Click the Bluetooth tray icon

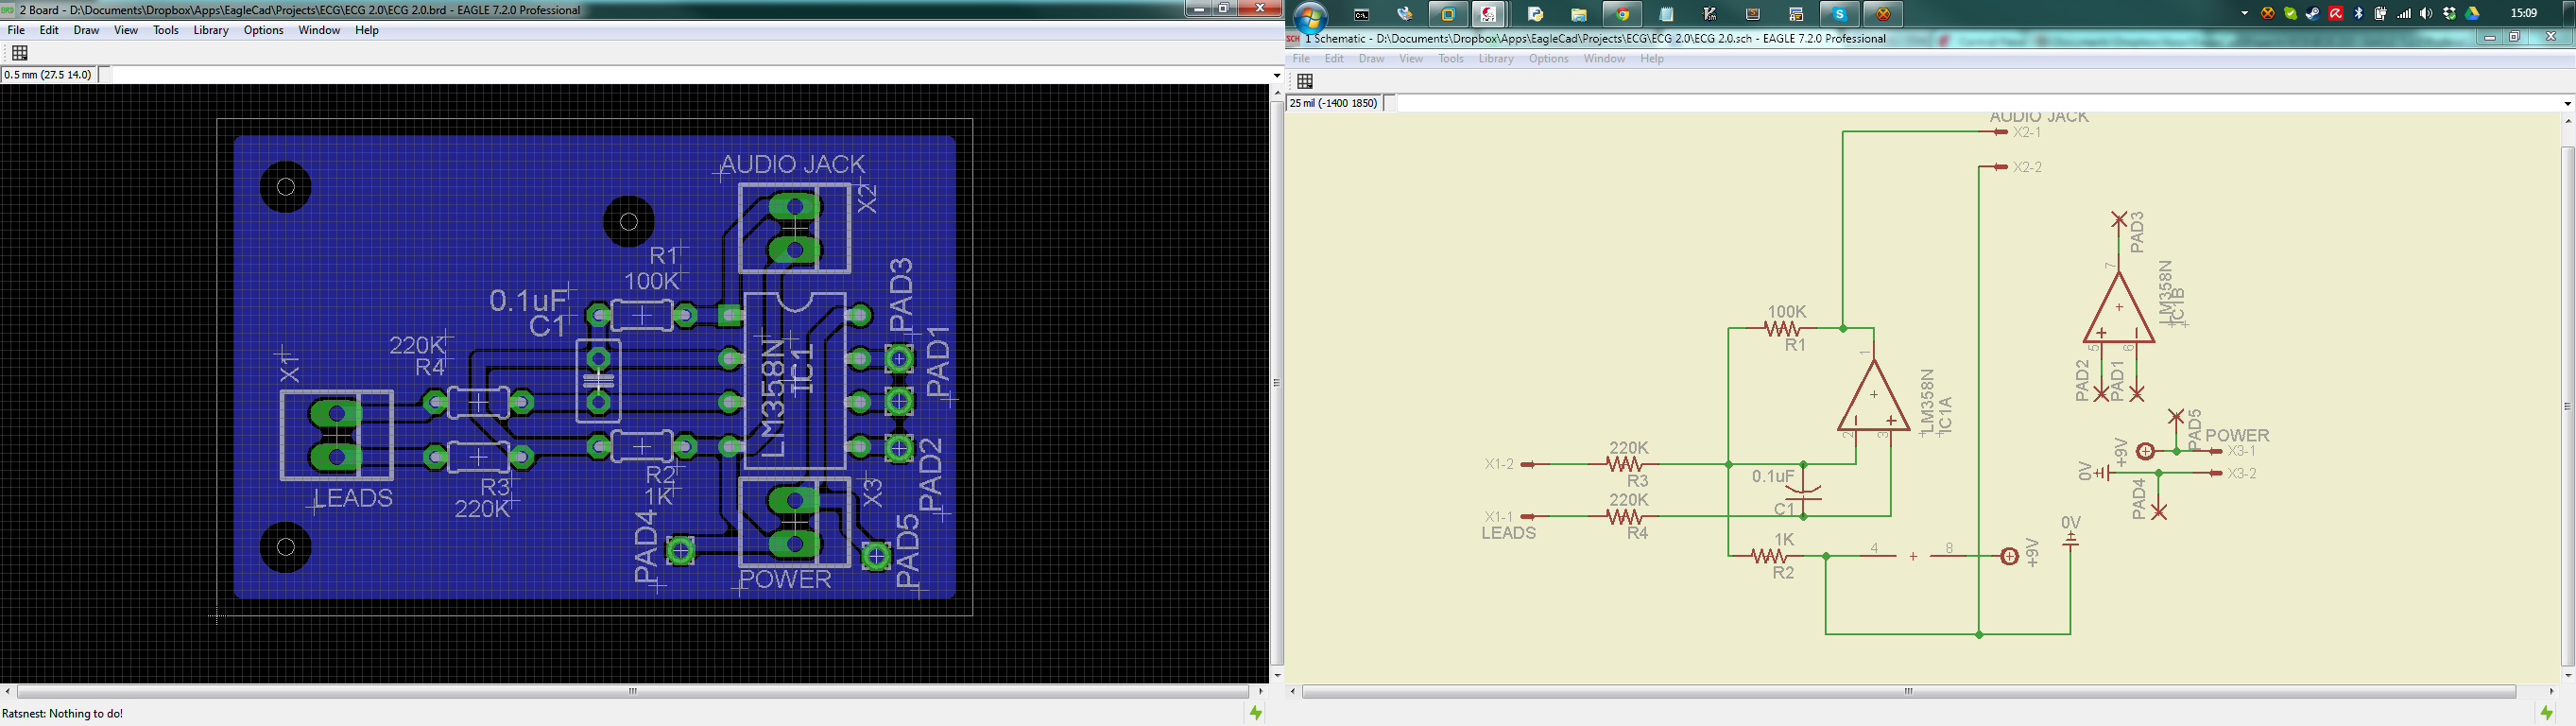(2358, 14)
